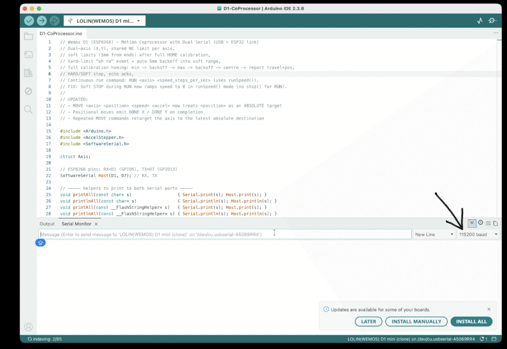Dismiss the board updates notification
This screenshot has height=349, width=507.
[489, 309]
